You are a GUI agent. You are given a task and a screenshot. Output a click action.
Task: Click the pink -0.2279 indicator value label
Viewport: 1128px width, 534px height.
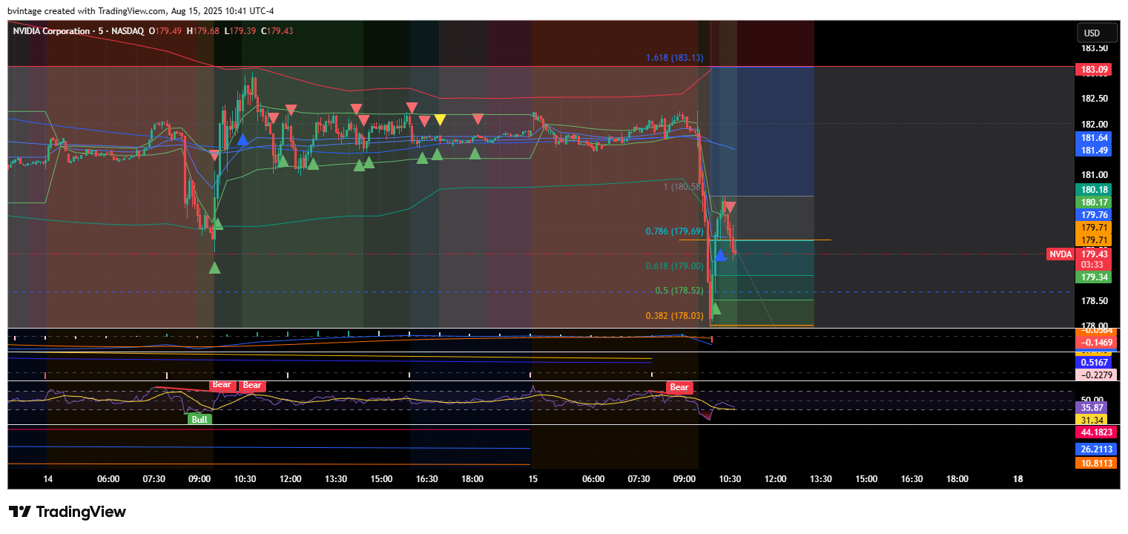[1095, 375]
